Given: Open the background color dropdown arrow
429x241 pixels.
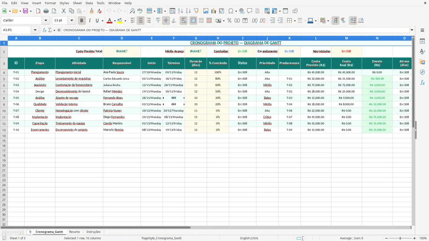Looking at the screenshot, I should tap(125, 21).
